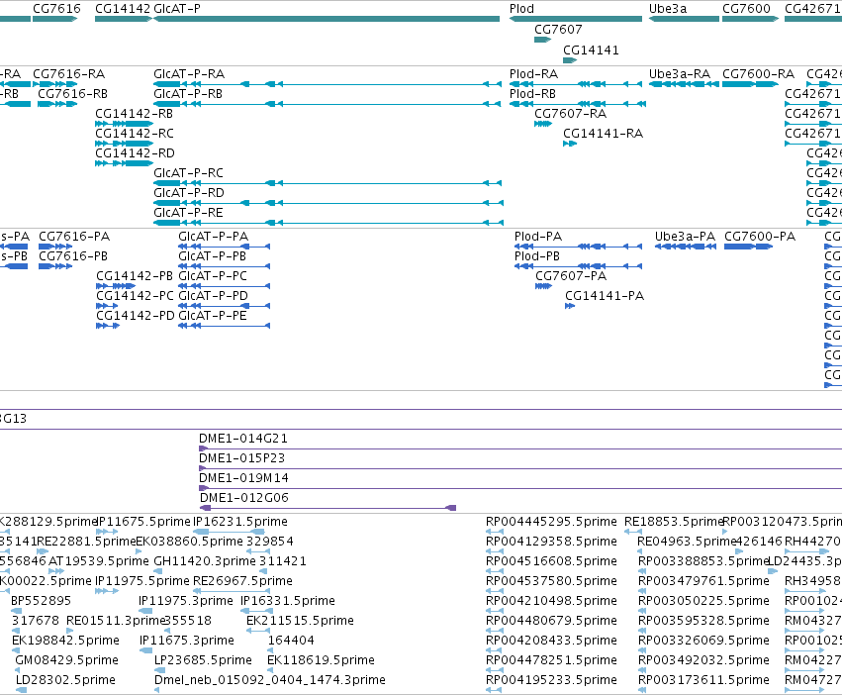Click the CG14142-RD transcript
Screen dimensions: 842x695
124,163
